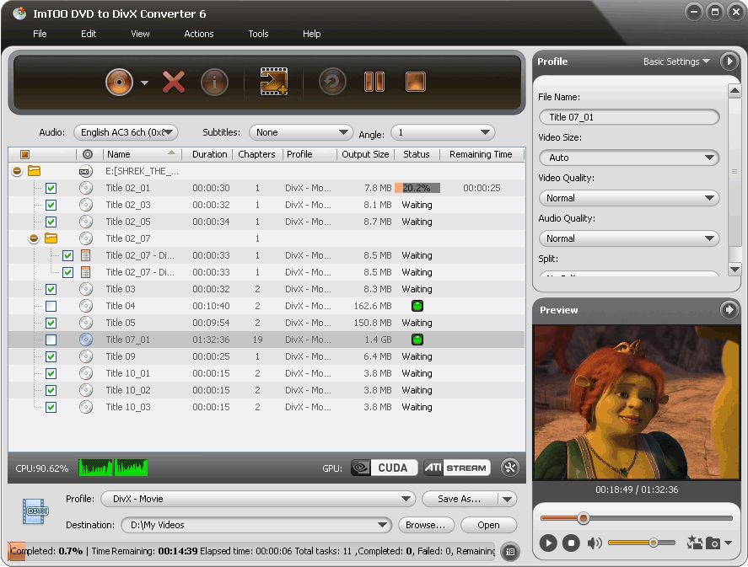Expand the Subtitles dropdown set to None
This screenshot has width=748, height=567.
click(304, 132)
